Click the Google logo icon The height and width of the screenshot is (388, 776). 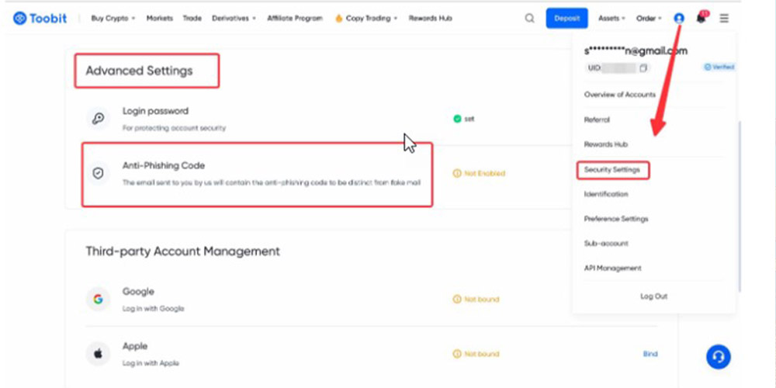pos(98,300)
